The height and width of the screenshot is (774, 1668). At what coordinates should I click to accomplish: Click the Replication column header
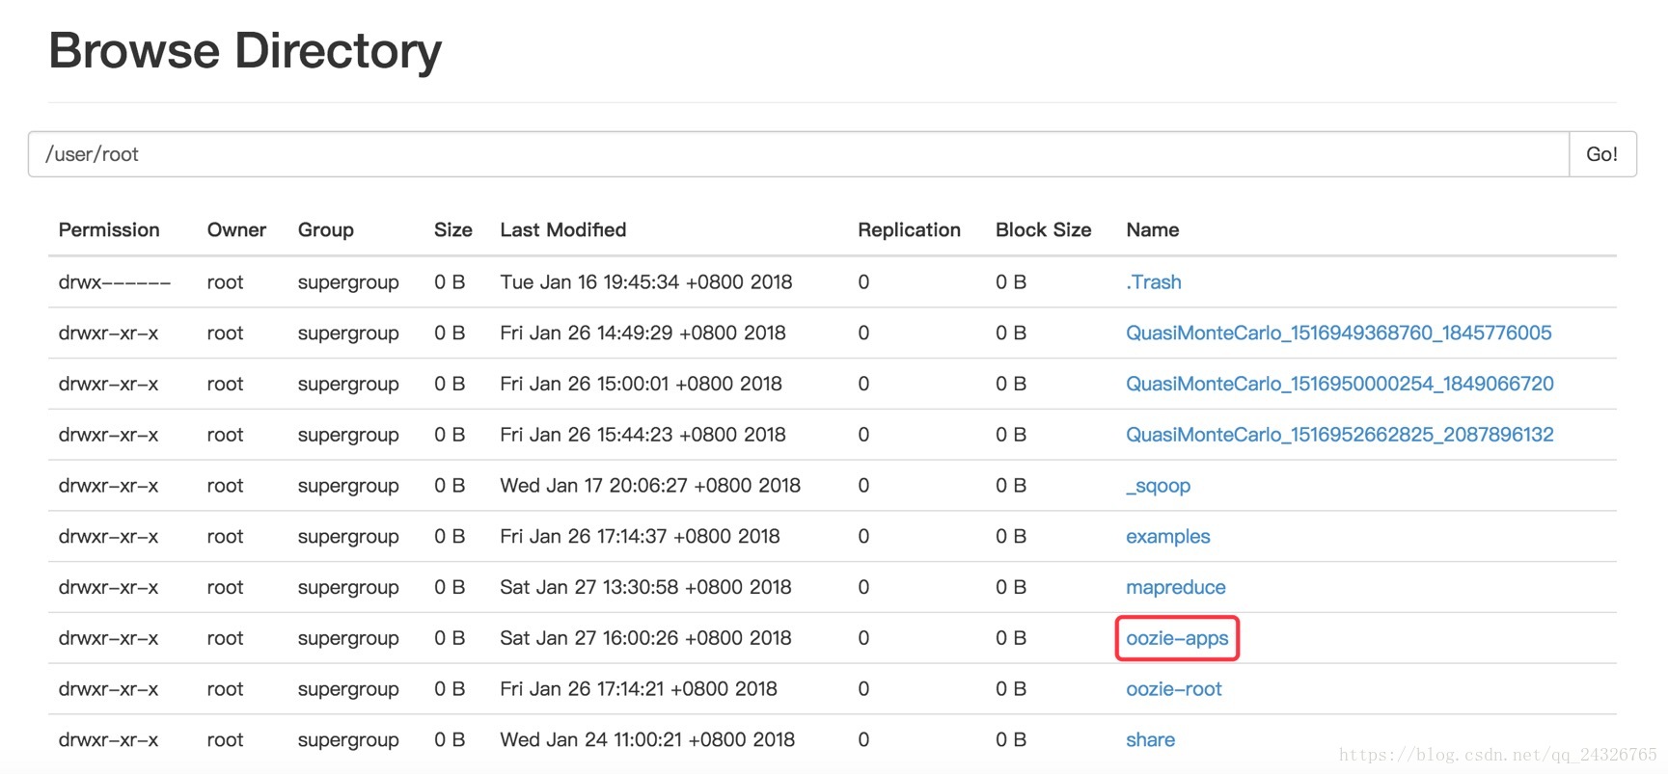point(910,230)
